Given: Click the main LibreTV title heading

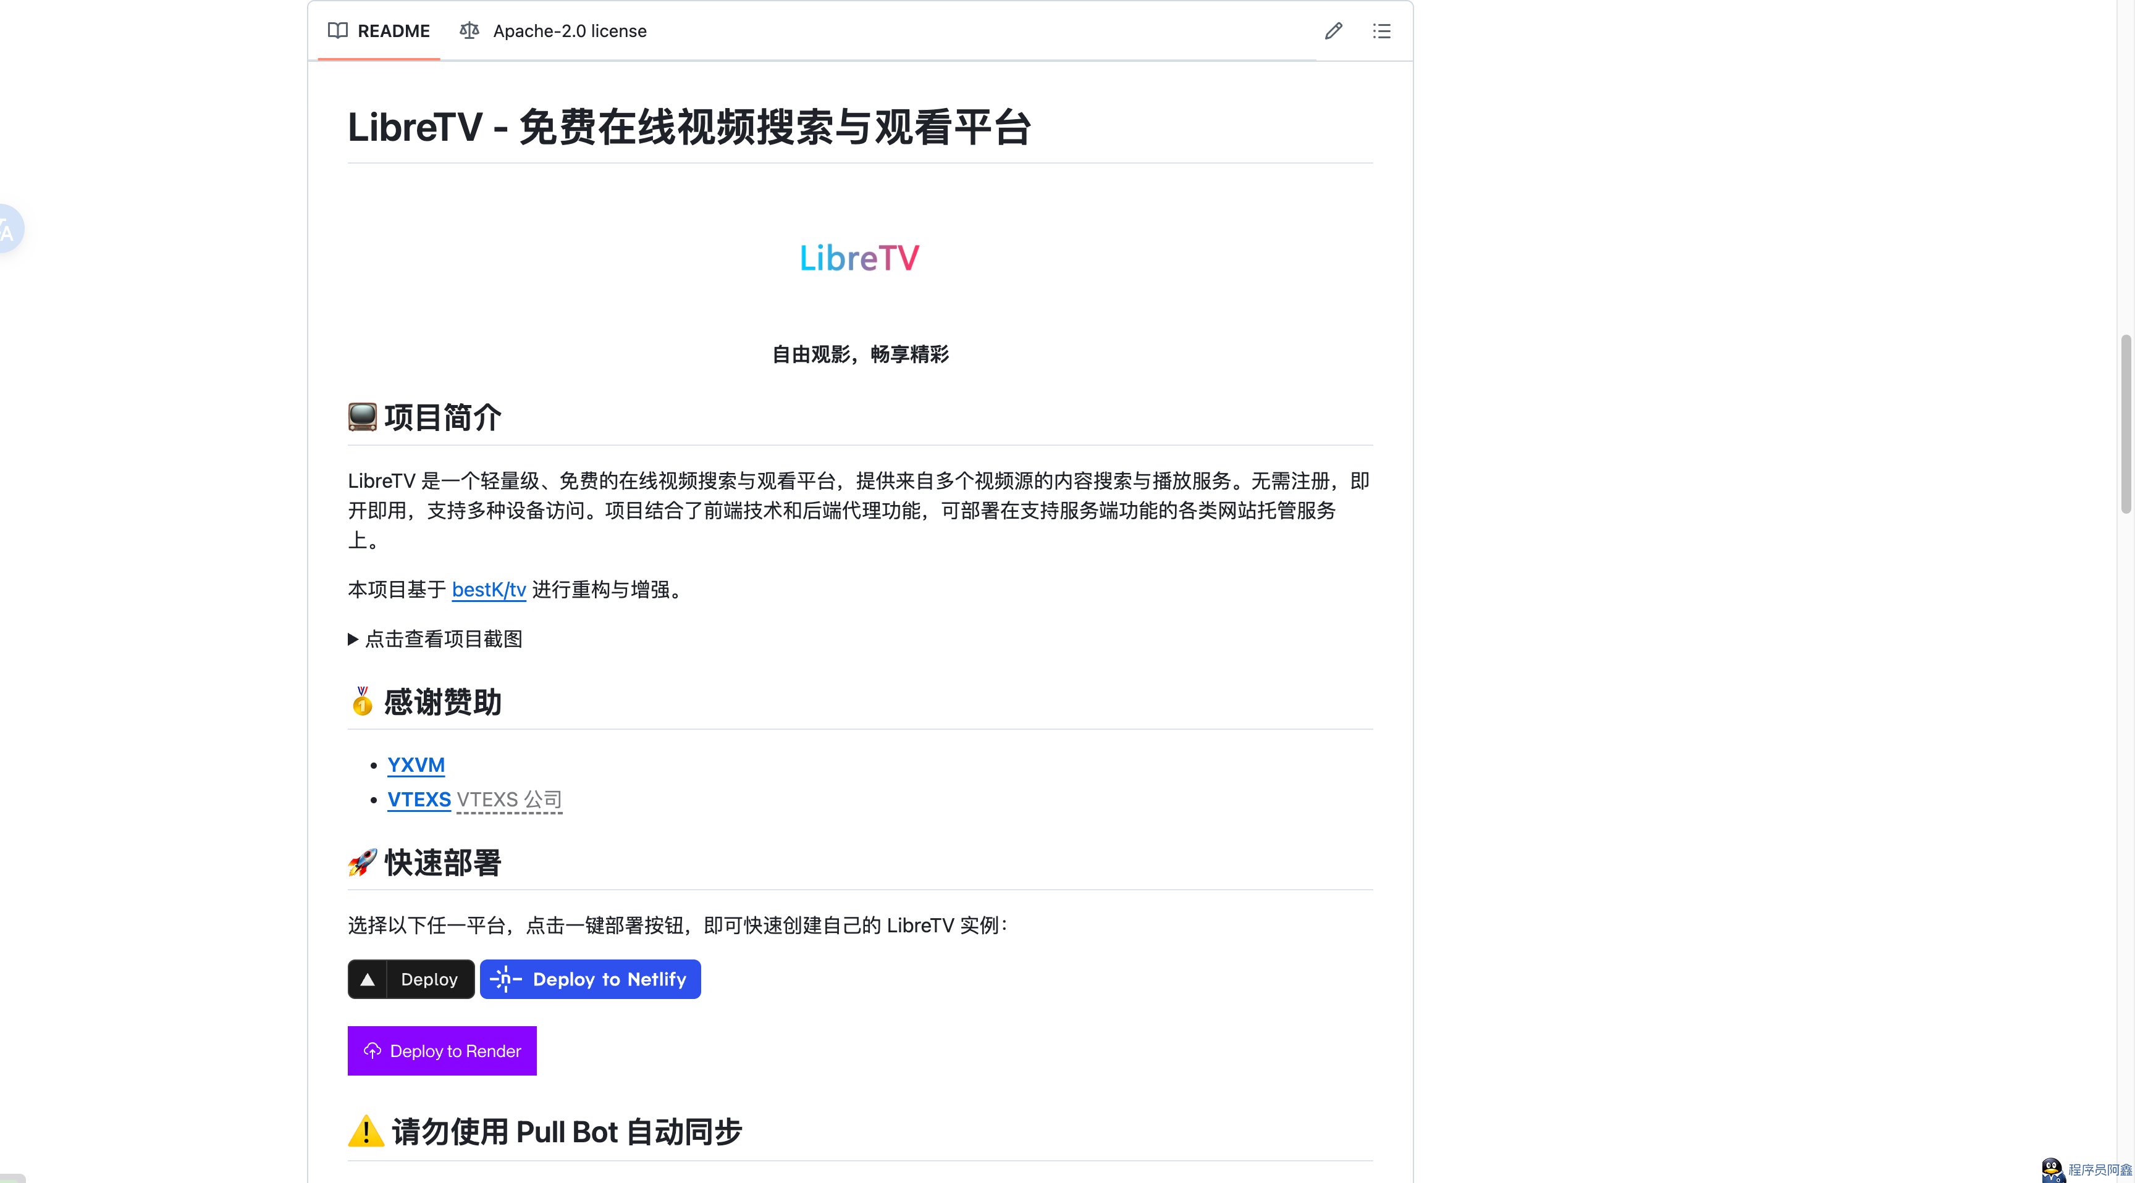Looking at the screenshot, I should [x=689, y=127].
